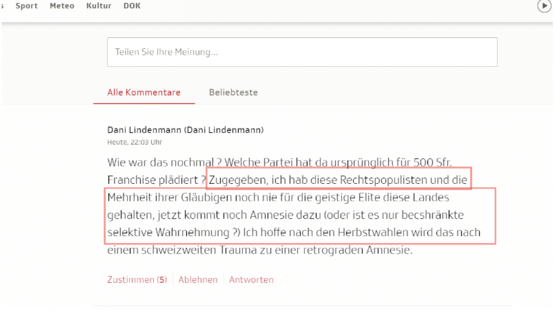This screenshot has height=312, width=555.
Task: Select DOK in the top navigation
Action: (132, 6)
